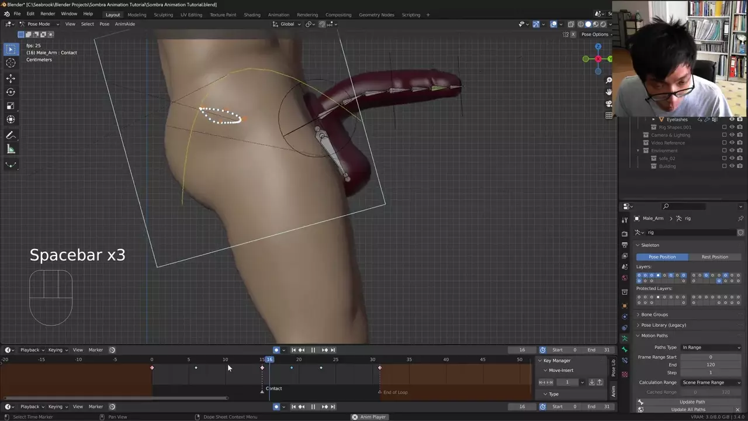
Task: Activate the 3D Cursor tool
Action: tap(11, 63)
